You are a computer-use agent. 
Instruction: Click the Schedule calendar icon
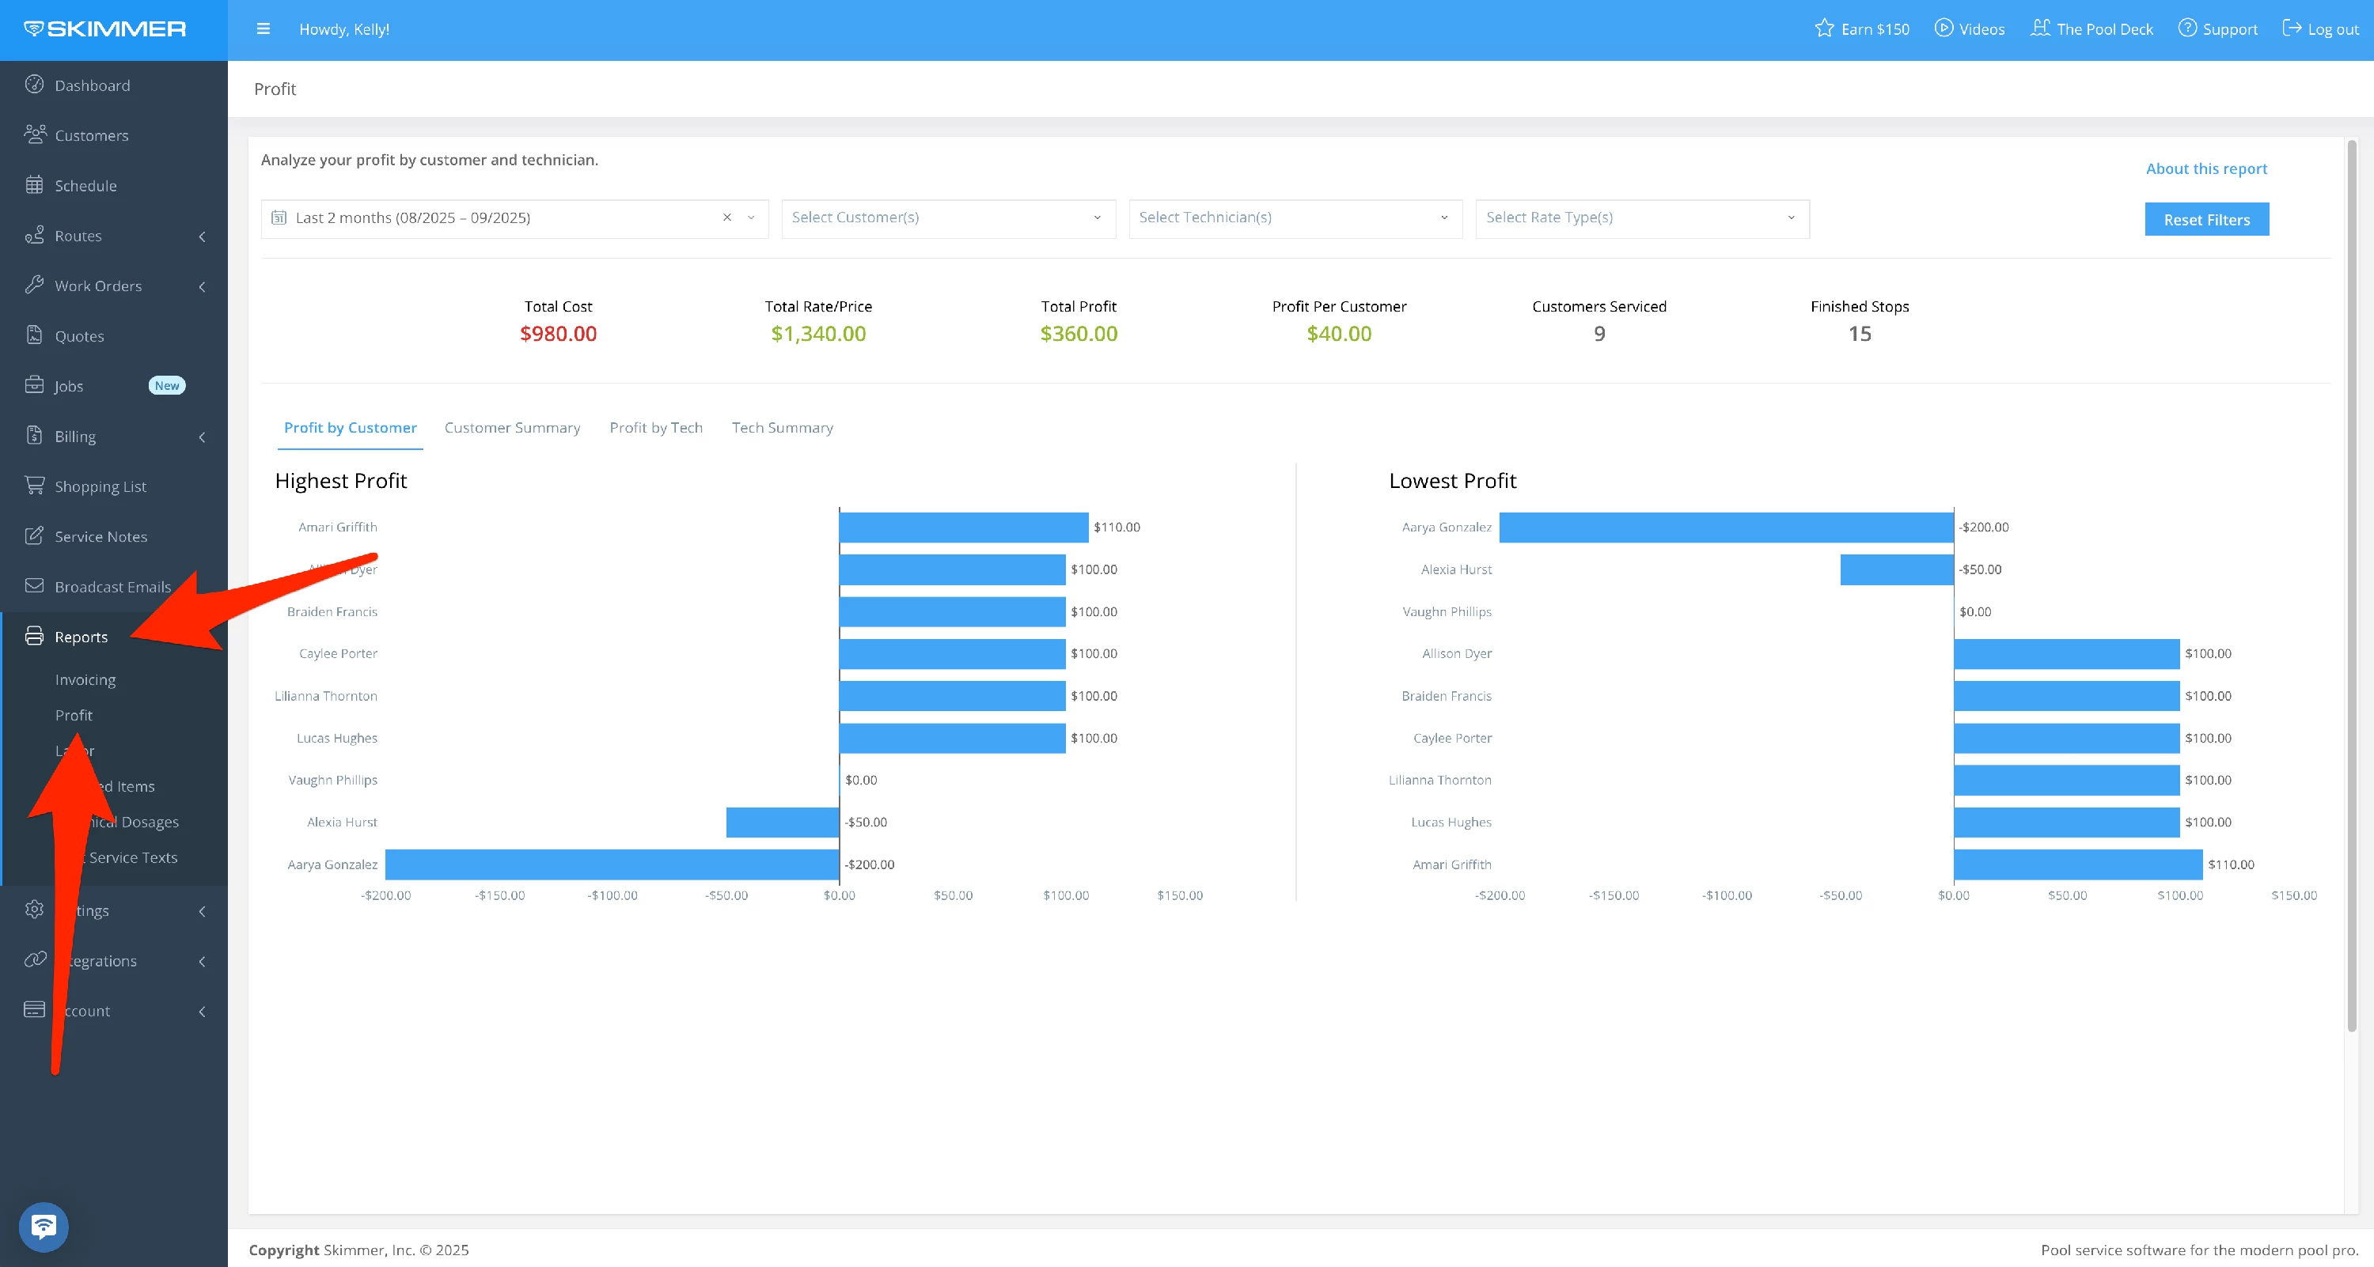[34, 185]
